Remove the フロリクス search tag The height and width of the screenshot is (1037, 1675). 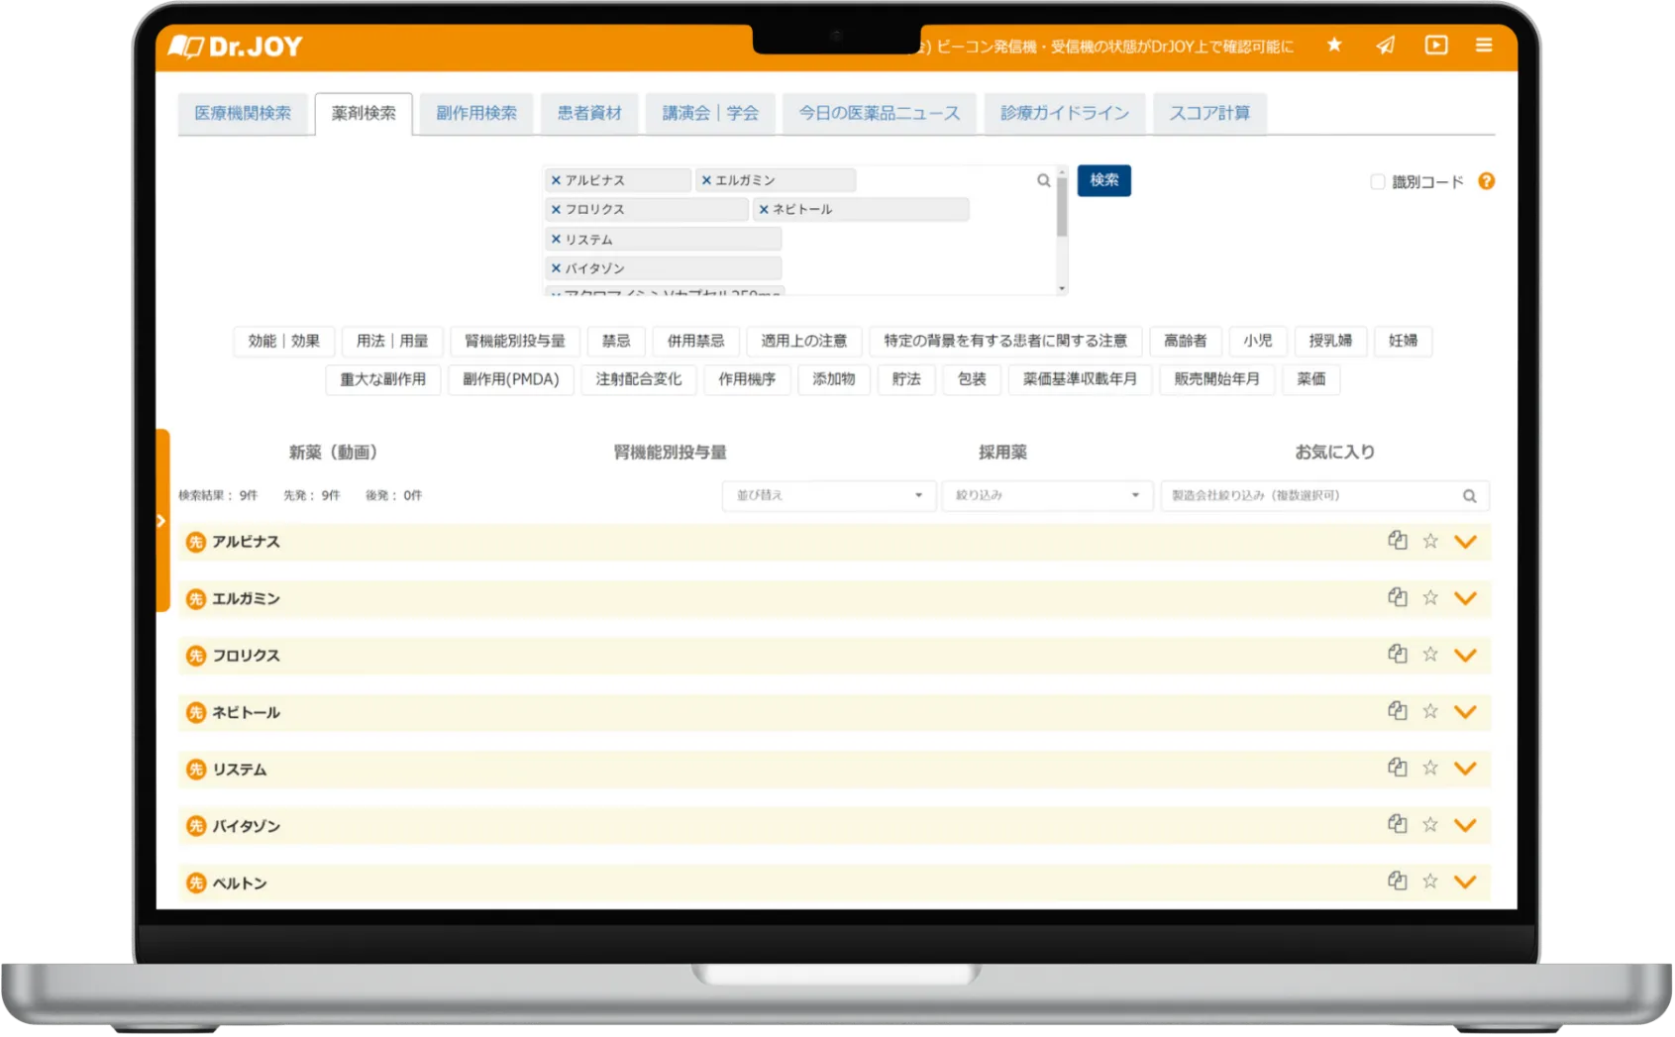point(556,210)
